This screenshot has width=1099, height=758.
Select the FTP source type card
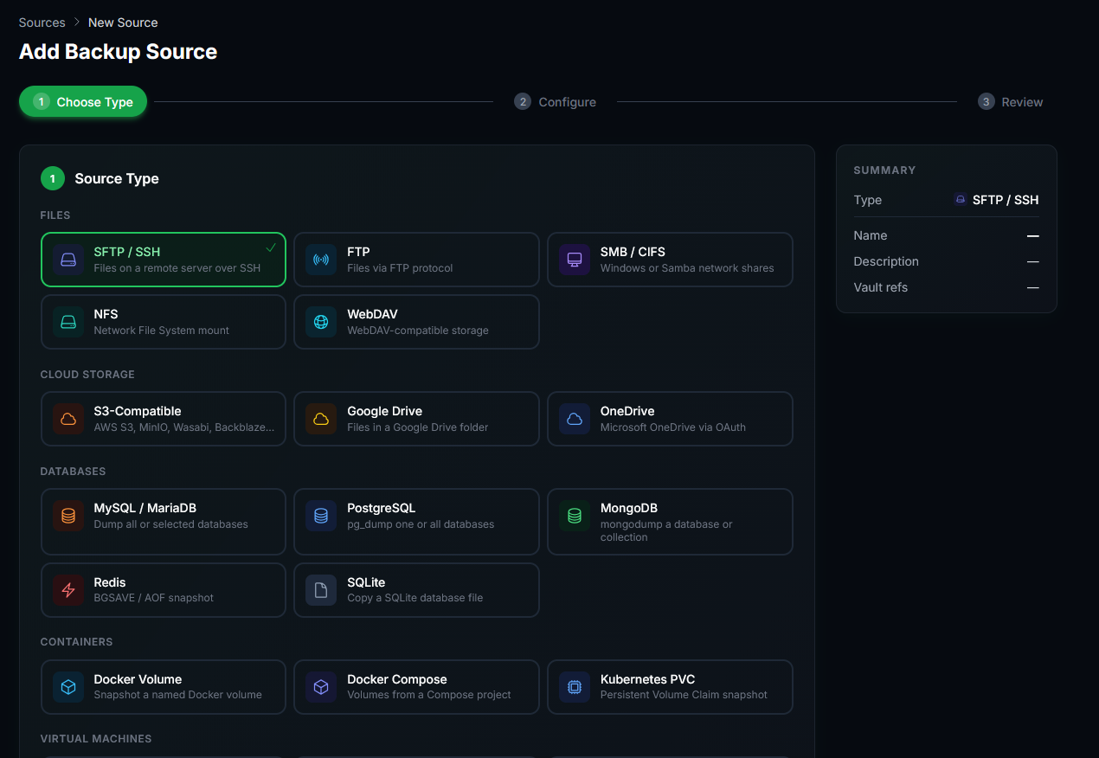point(416,260)
